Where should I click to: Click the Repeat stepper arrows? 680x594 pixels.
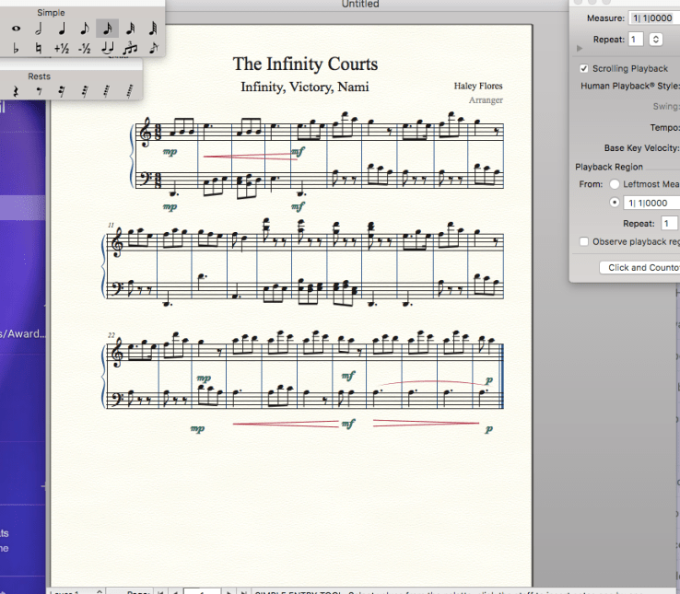tap(655, 40)
